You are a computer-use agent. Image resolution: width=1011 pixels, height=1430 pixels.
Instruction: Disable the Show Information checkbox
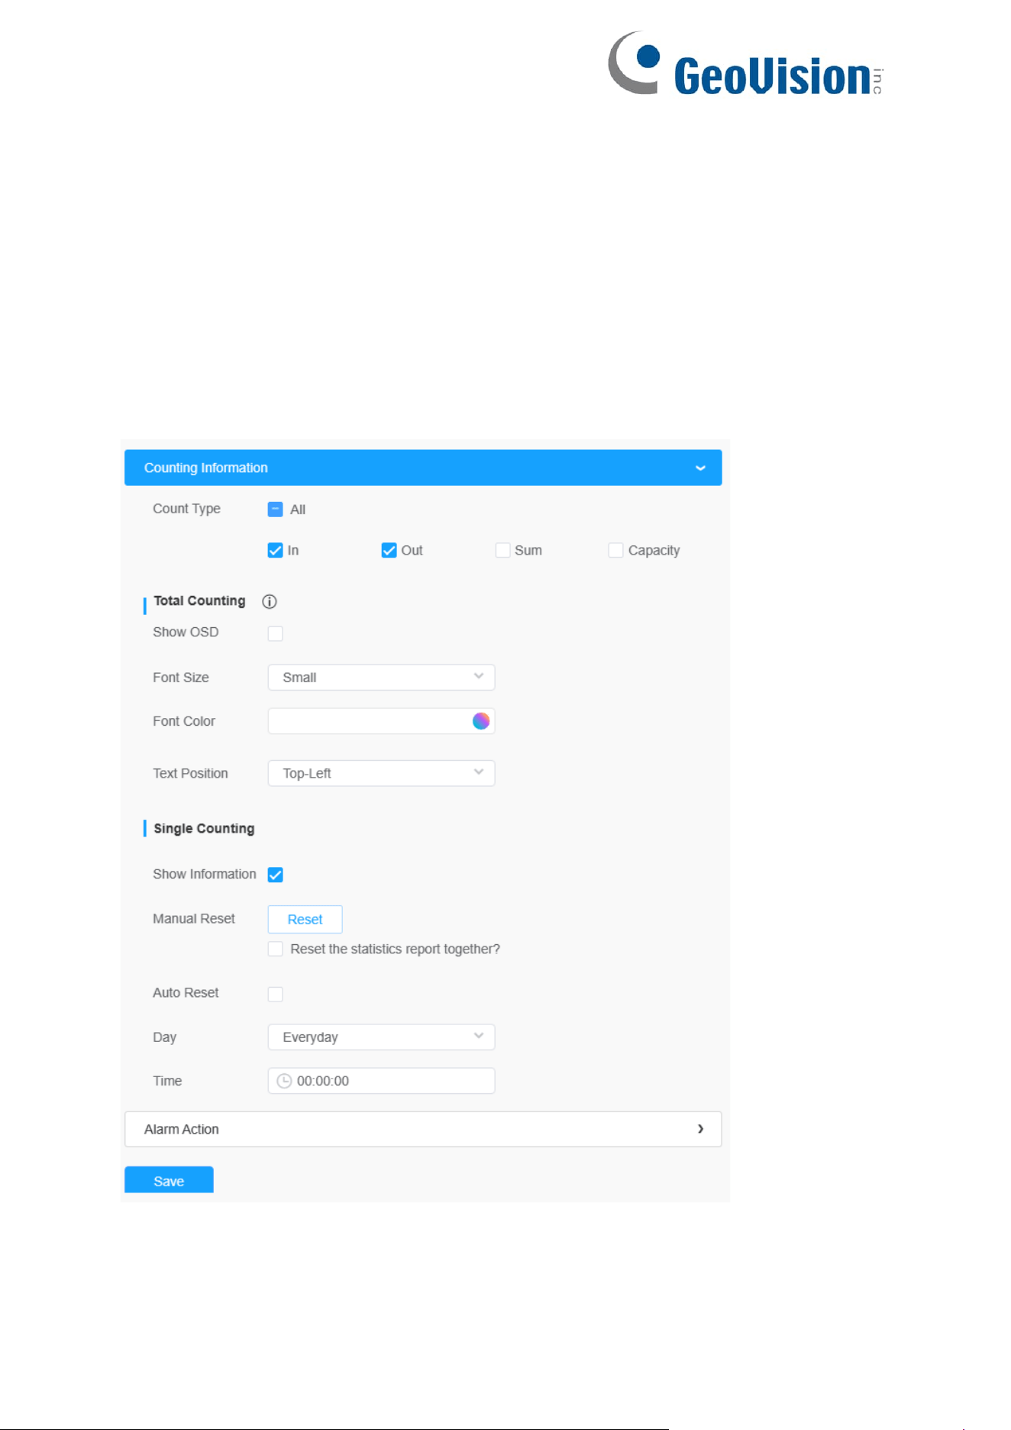click(276, 875)
